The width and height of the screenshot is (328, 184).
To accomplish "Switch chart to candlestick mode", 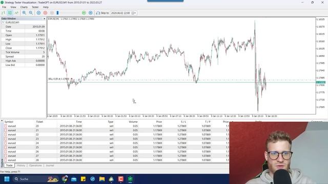I will click(10, 13).
